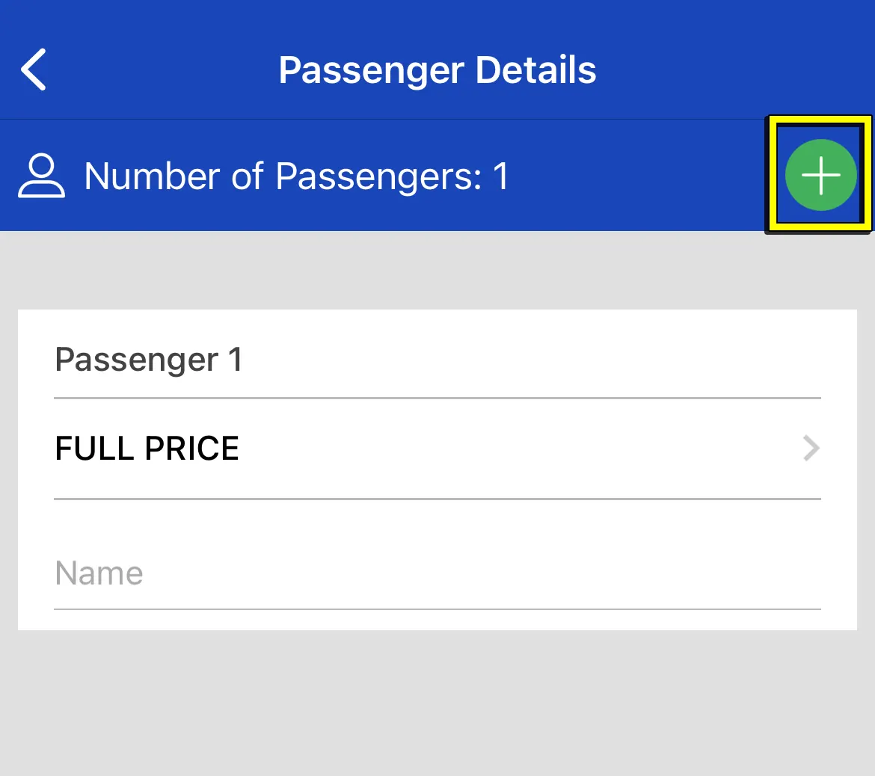This screenshot has width=875, height=776.
Task: Go back using the header arrow
Action: point(34,70)
